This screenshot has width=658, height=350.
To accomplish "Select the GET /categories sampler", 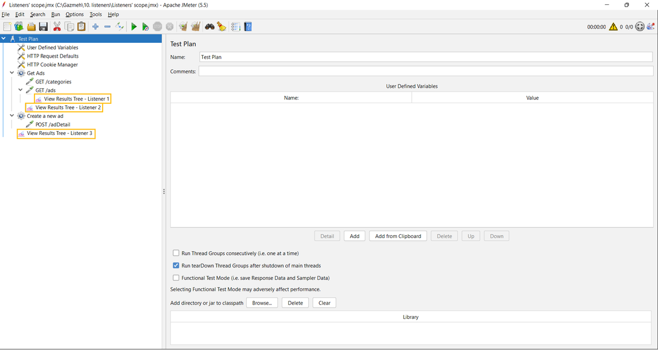I will [x=53, y=82].
